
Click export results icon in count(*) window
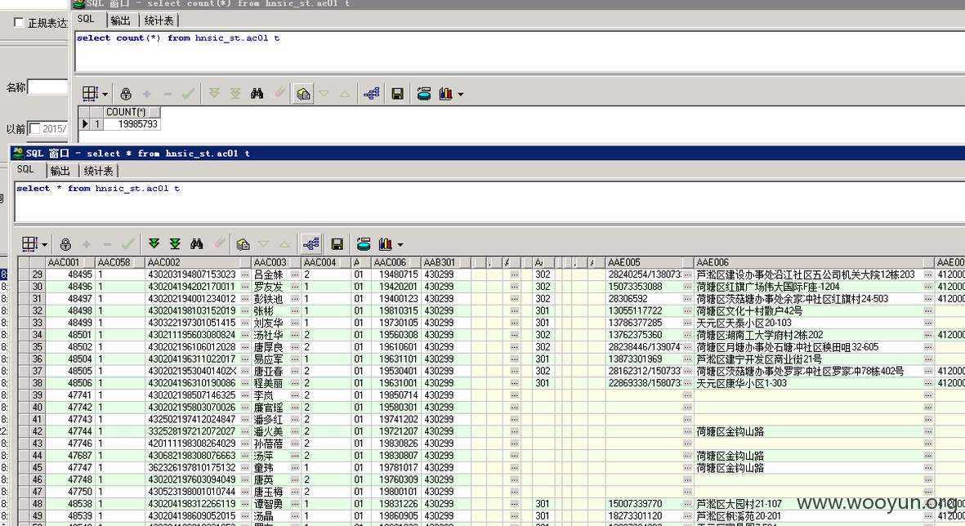coord(424,93)
